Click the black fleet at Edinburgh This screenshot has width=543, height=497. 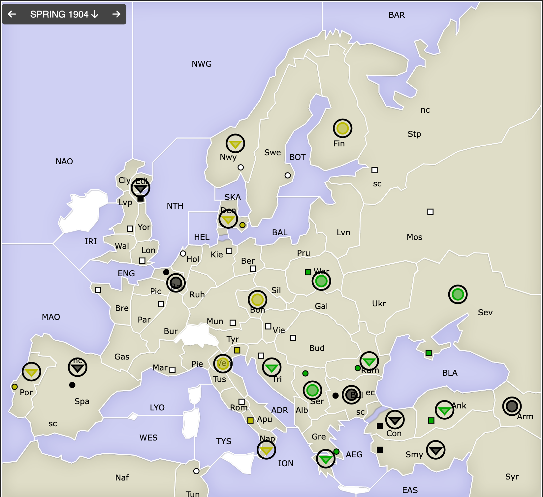point(141,188)
